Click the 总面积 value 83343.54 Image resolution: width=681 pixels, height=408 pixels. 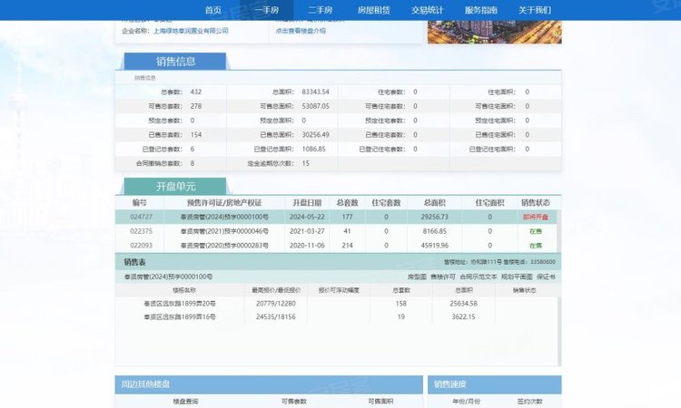click(316, 92)
